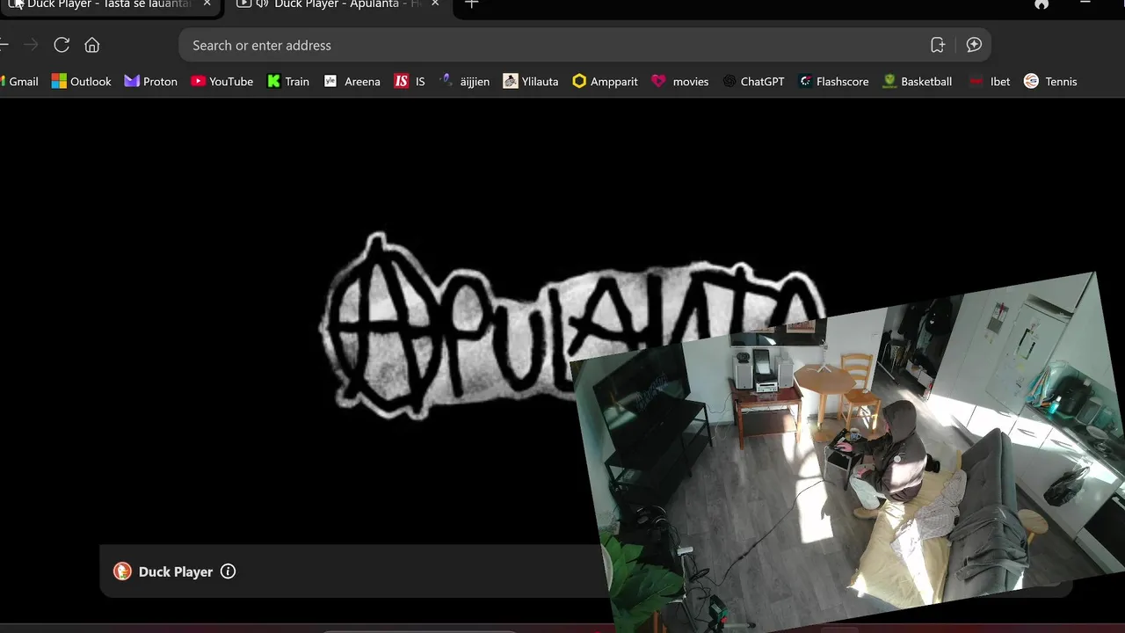Open the äijjien bookmark

(464, 81)
